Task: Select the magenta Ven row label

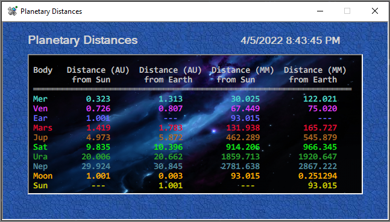Action: (x=40, y=108)
